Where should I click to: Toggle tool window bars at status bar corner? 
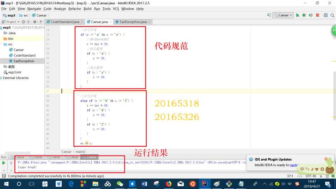(3, 176)
